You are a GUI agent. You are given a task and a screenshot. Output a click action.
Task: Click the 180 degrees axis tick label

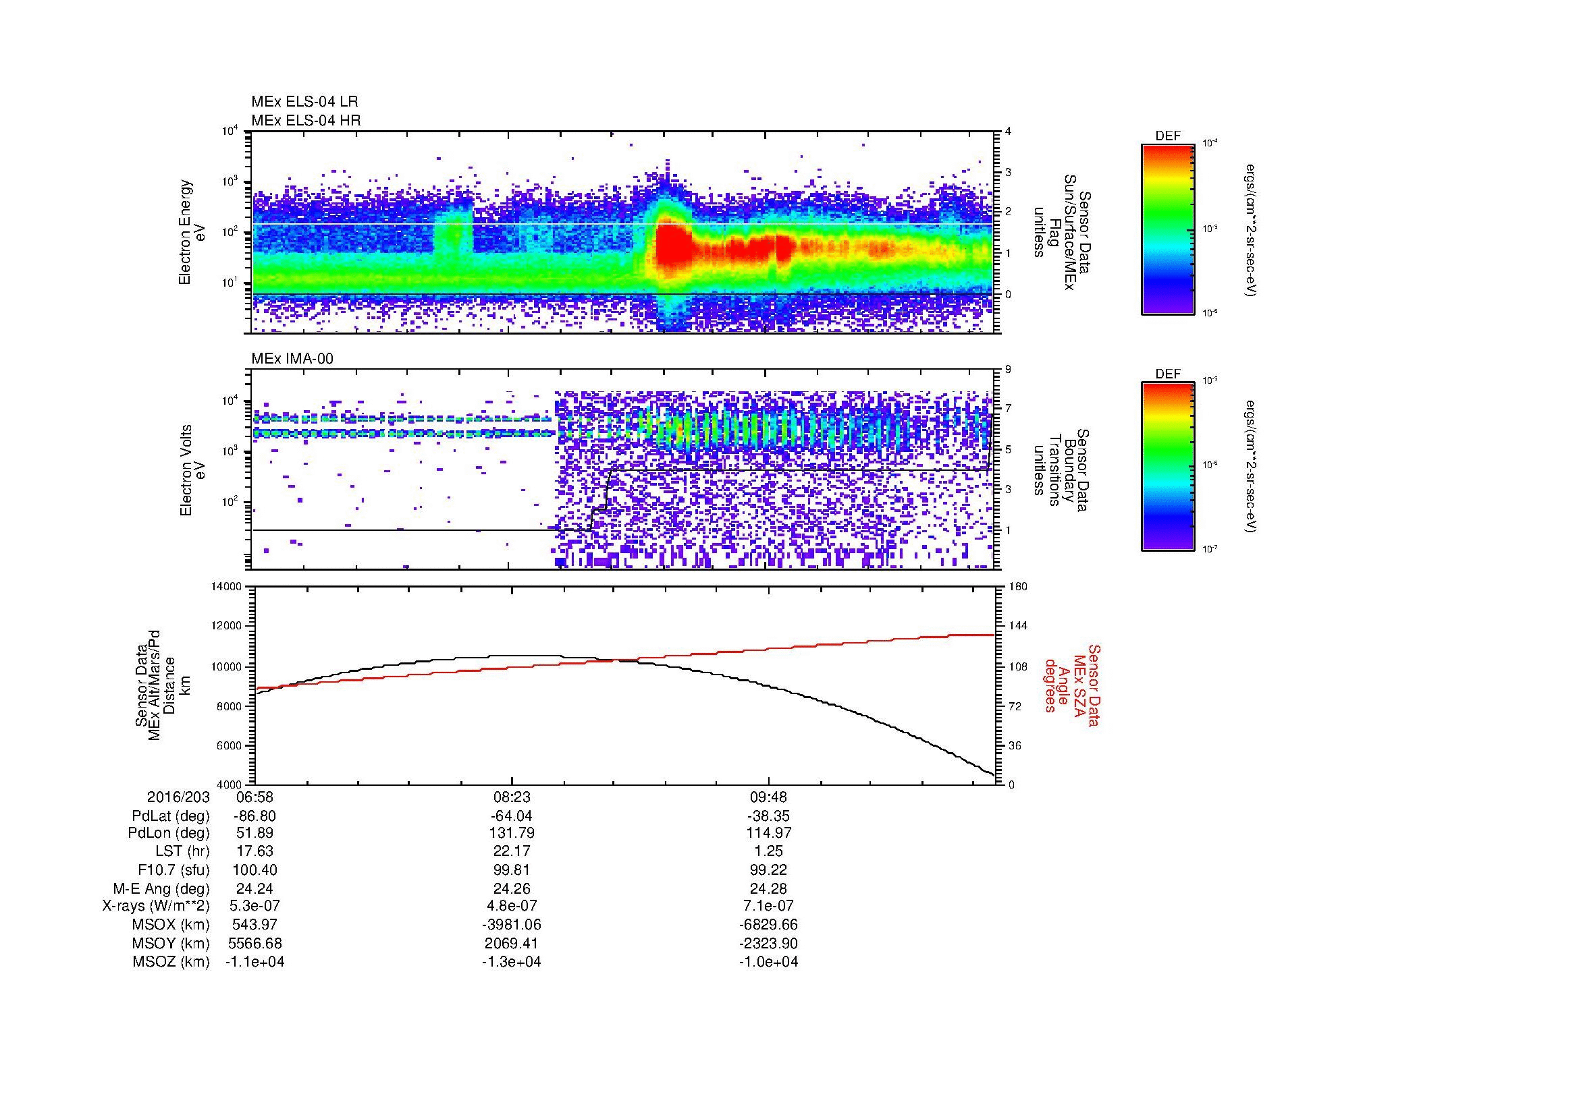pyautogui.click(x=1018, y=587)
